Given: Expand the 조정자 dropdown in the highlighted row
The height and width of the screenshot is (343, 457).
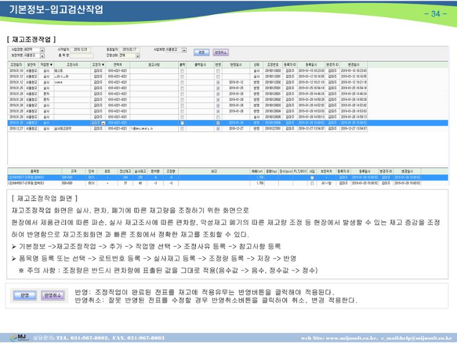Looking at the screenshot, I should [x=103, y=123].
